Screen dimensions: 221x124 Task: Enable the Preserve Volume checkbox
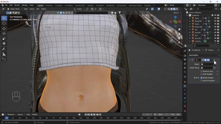point(201,71)
